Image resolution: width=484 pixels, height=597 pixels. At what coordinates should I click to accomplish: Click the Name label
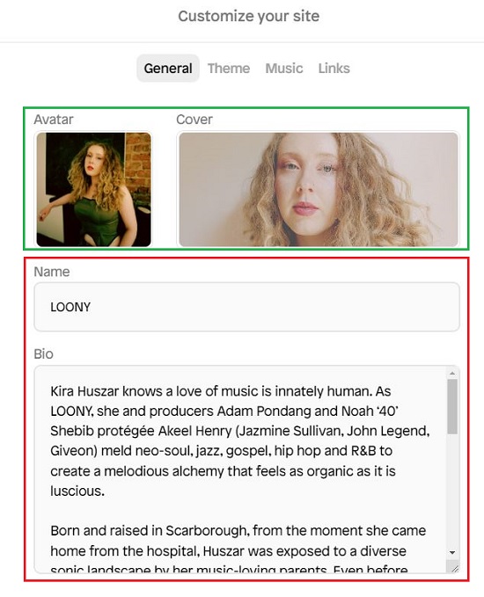pos(52,272)
